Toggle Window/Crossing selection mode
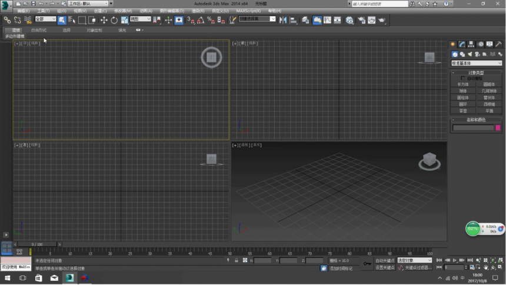The image size is (506, 285). 92,20
